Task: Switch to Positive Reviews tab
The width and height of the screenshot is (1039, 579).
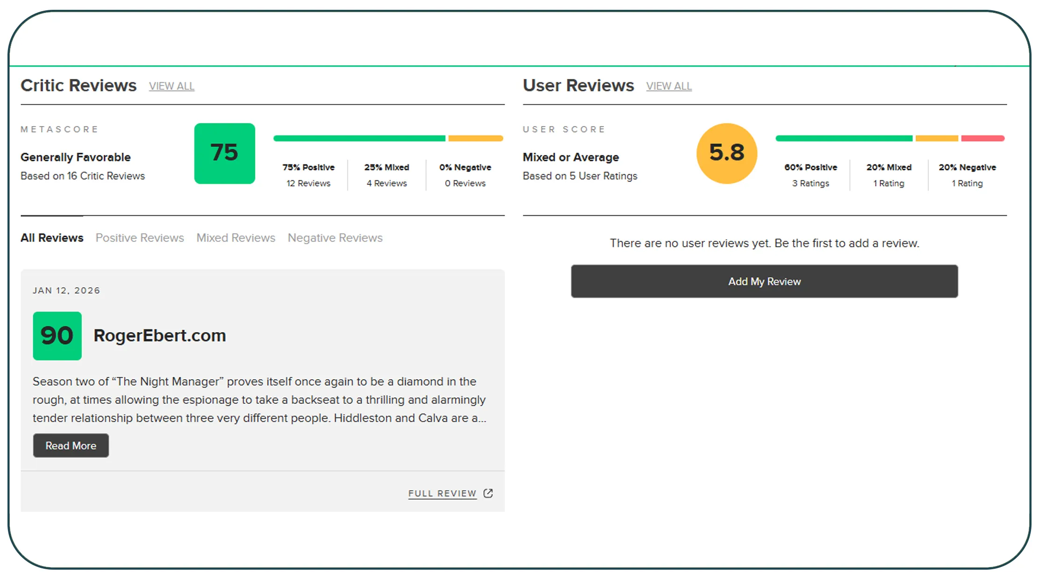Action: [x=140, y=238]
